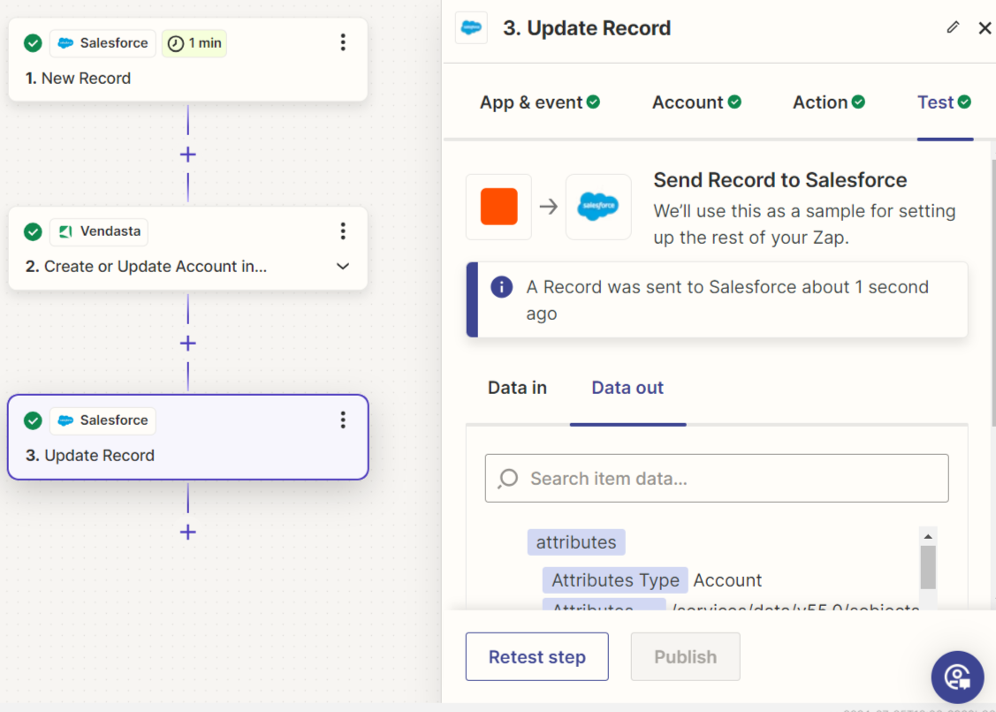Expand the Create or Update Account step chevron
Image resolution: width=996 pixels, height=712 pixels.
[x=343, y=266]
